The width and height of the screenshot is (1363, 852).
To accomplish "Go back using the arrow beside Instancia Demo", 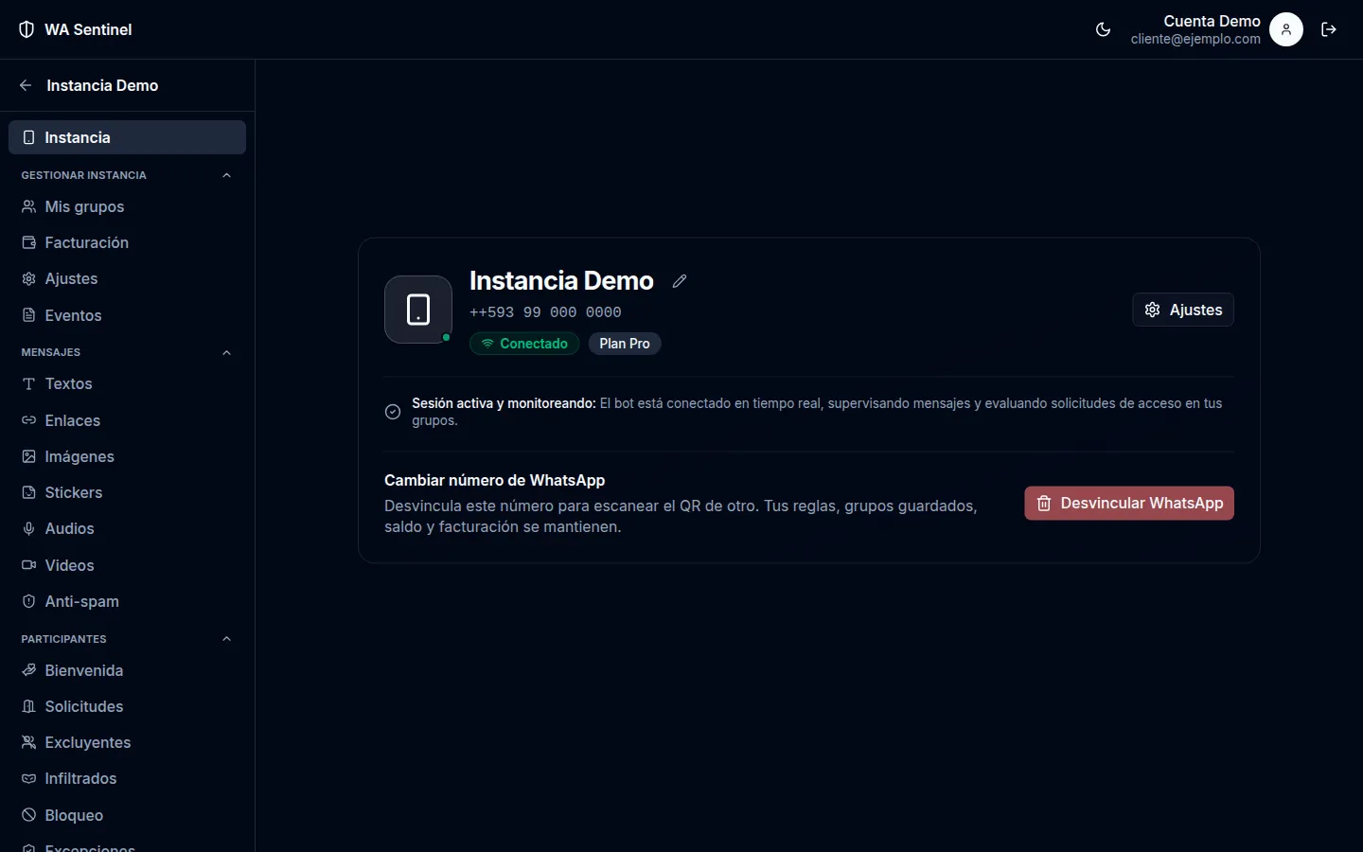I will coord(26,85).
